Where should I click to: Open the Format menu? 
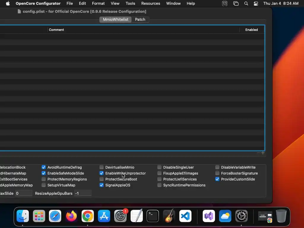98,3
